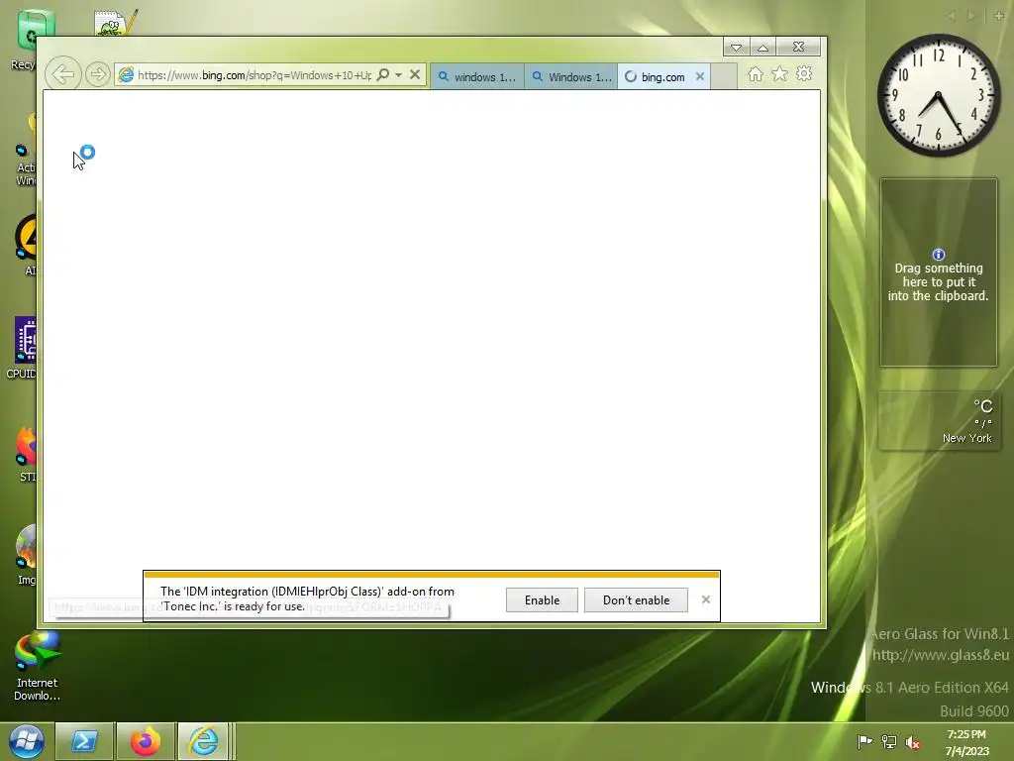The height and width of the screenshot is (761, 1014).
Task: Launch Firefox from the taskbar
Action: tap(146, 741)
